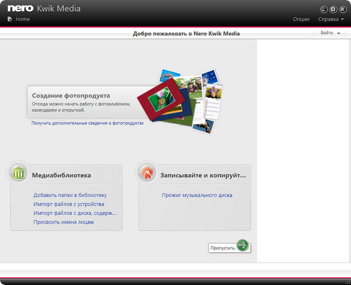
Task: Click the Медиабиблиотека heading
Action: point(61,175)
